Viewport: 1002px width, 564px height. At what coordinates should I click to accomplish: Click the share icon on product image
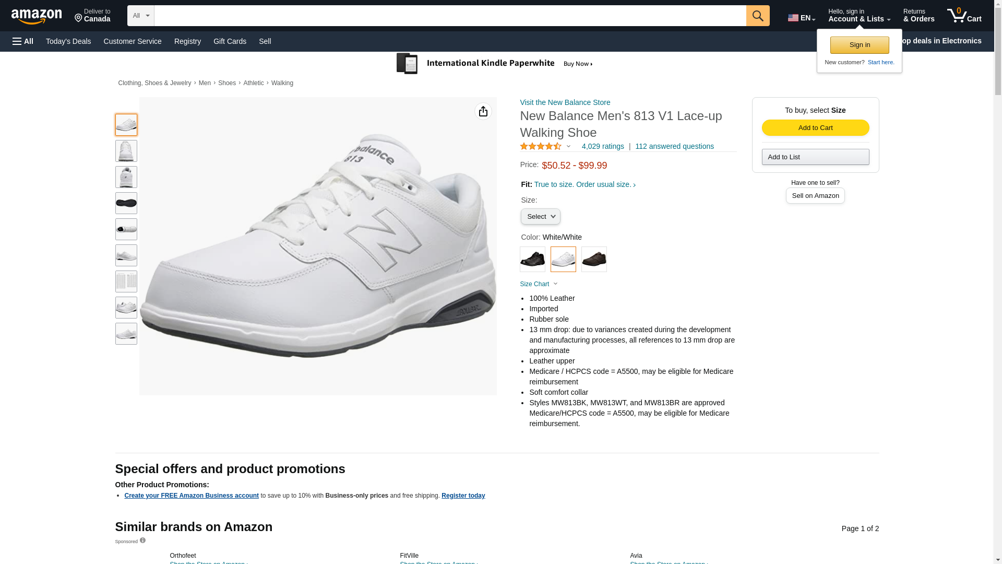[x=483, y=111]
